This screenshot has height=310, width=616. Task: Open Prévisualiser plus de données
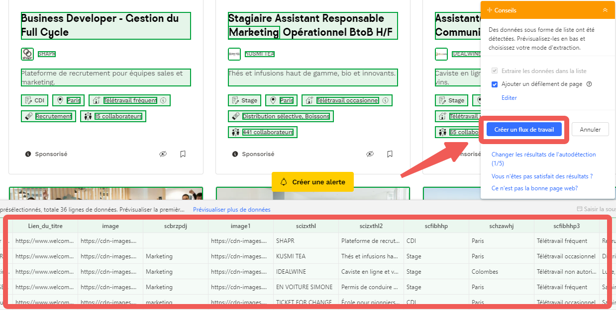click(x=231, y=210)
